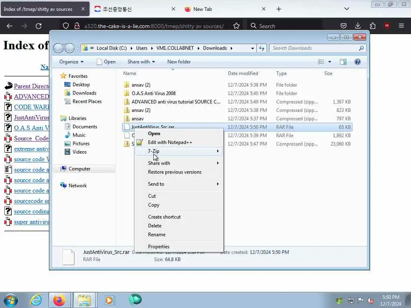This screenshot has width=411, height=308.
Task: Open Organize dropdown menu
Action: 71,62
